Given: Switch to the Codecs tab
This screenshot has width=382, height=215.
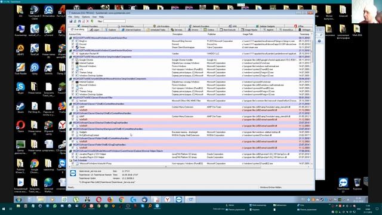Looking at the screenshot, I should click(209, 30).
